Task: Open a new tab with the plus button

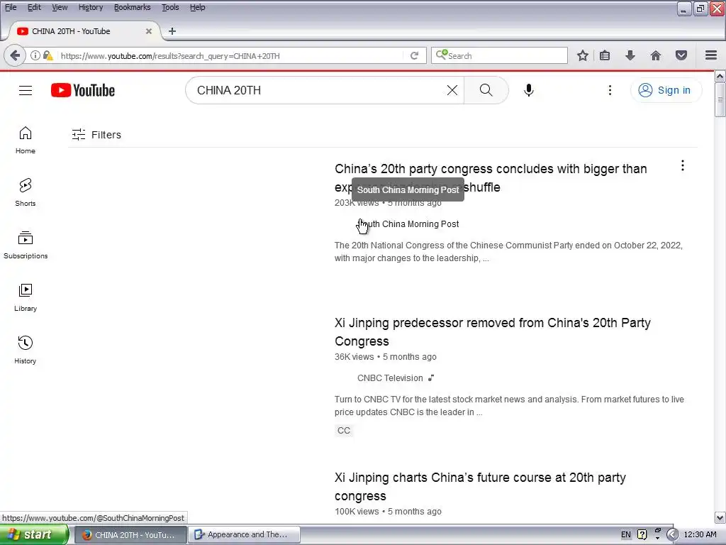Action: coord(172,31)
